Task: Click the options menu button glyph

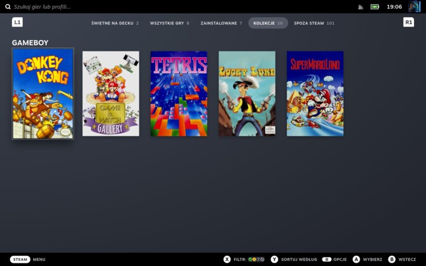Action: point(327,260)
